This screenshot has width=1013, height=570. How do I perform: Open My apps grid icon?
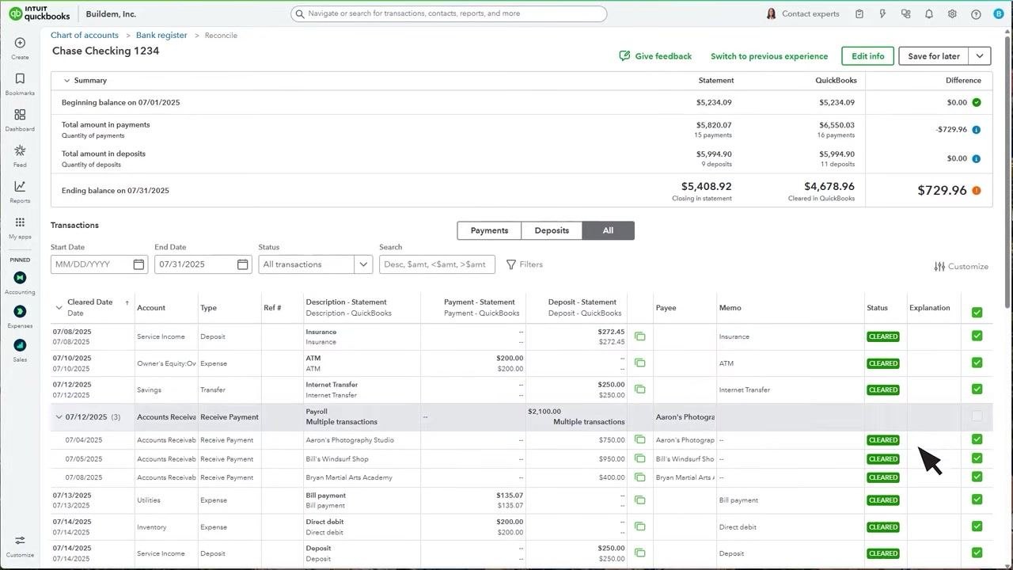20,222
